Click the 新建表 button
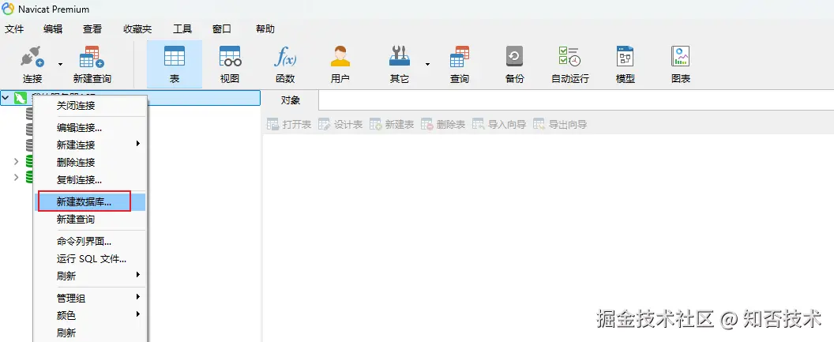Viewport: 834px width, 342px height. 392,125
